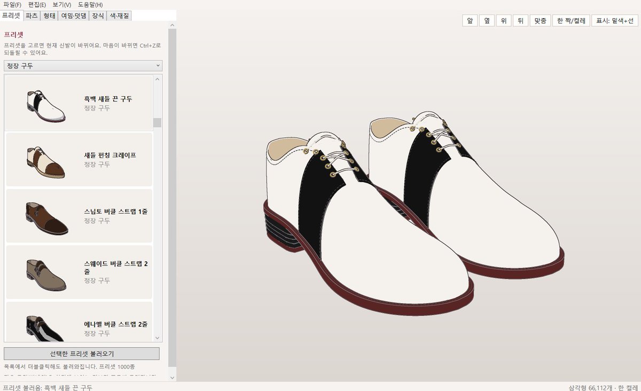Show back view with 뒤 button
The height and width of the screenshot is (391, 641).
tap(520, 21)
